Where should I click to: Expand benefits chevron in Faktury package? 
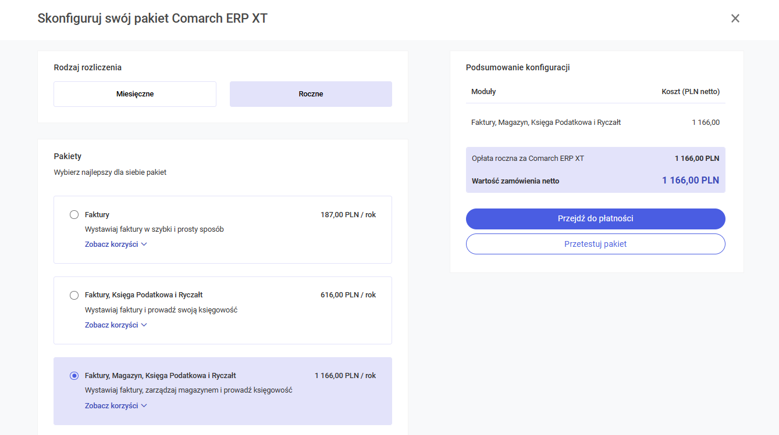point(144,245)
